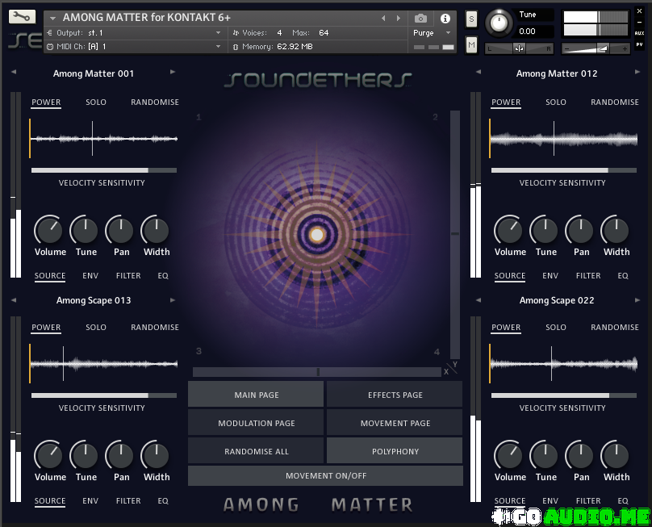The height and width of the screenshot is (527, 652).
Task: Click Volume knob of Among Matter 012
Action: point(508,230)
